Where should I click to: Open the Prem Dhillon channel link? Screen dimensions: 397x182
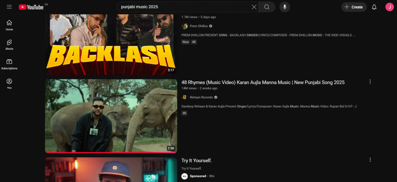pyautogui.click(x=199, y=26)
